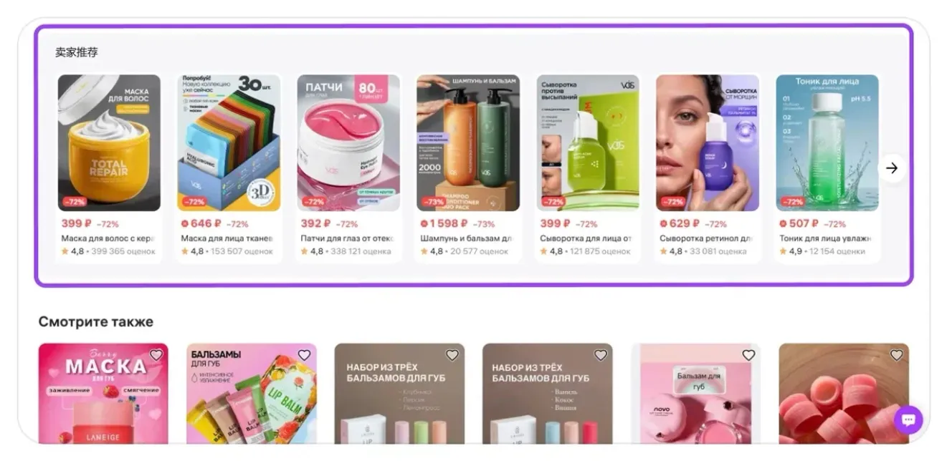Add the vanilla-coconut balm set to favorites
The width and height of the screenshot is (952, 461).
[600, 355]
